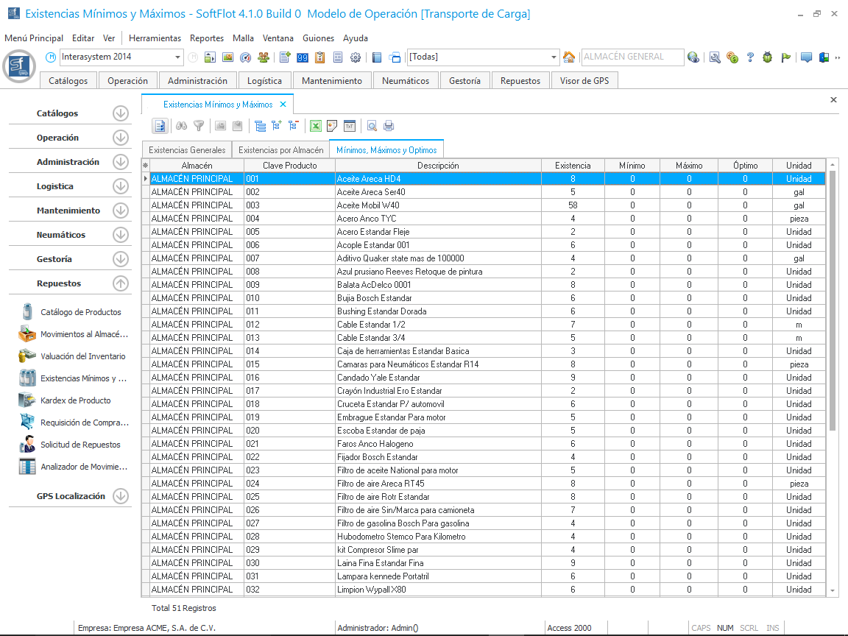Click the binoculars search icon
848x636 pixels.
point(182,126)
